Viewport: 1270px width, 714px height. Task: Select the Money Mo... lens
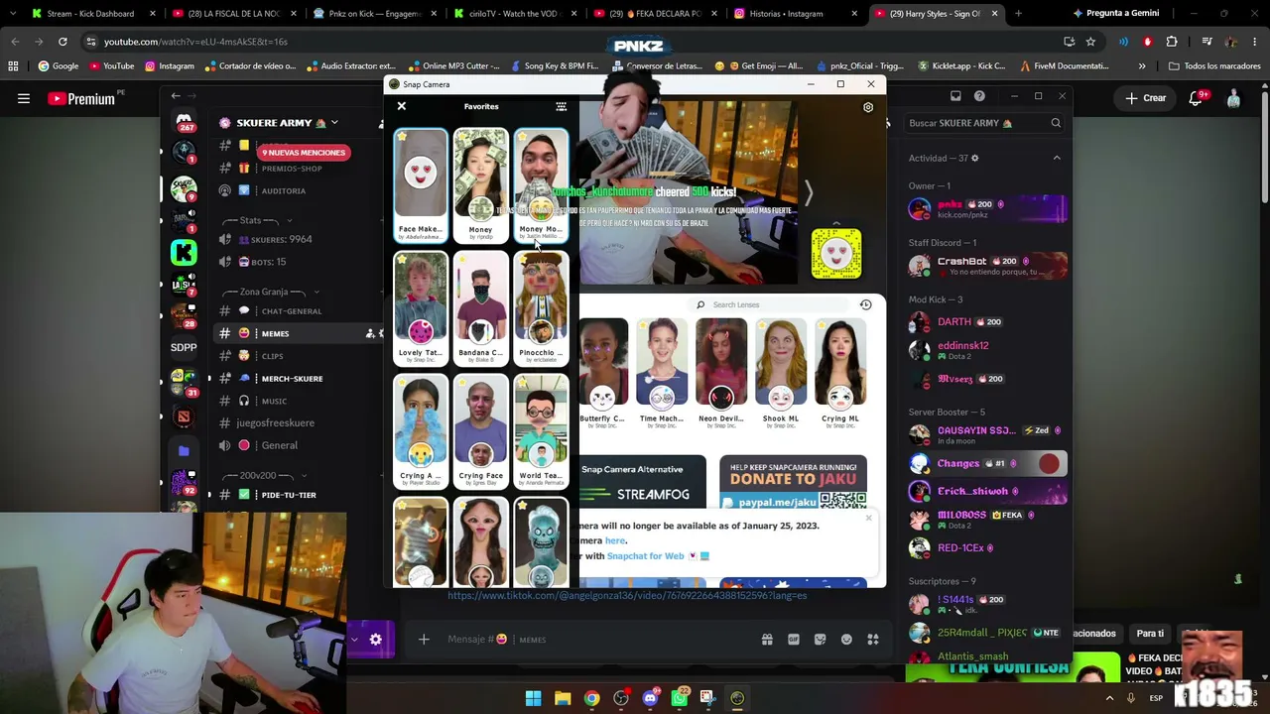[541, 185]
